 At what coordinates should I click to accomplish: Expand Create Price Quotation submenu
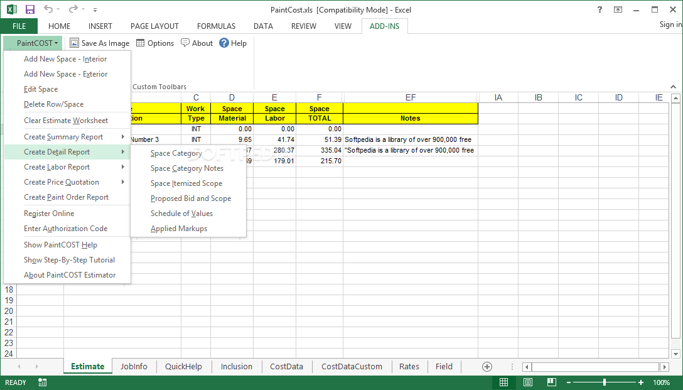(67, 182)
